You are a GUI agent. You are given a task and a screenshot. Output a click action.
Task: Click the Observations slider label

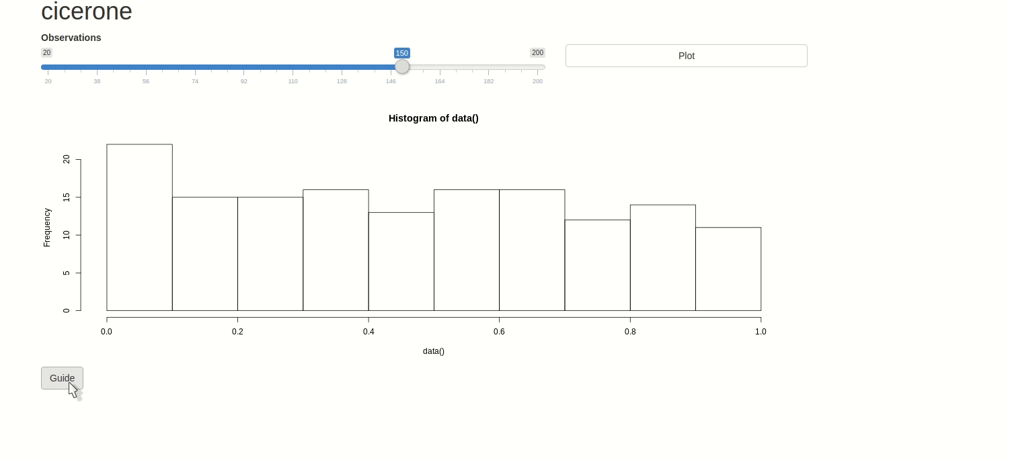tap(71, 38)
